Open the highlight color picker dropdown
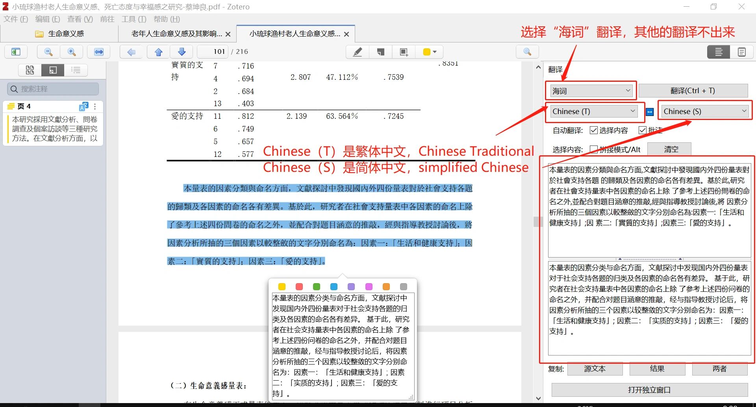 point(430,52)
